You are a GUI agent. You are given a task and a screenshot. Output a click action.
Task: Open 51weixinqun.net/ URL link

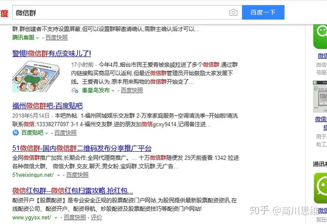(33, 175)
